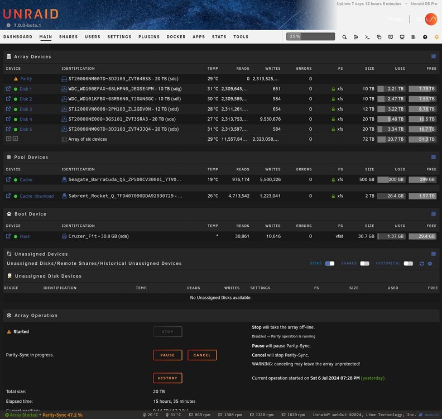Open the SHARES tab

tap(68, 37)
